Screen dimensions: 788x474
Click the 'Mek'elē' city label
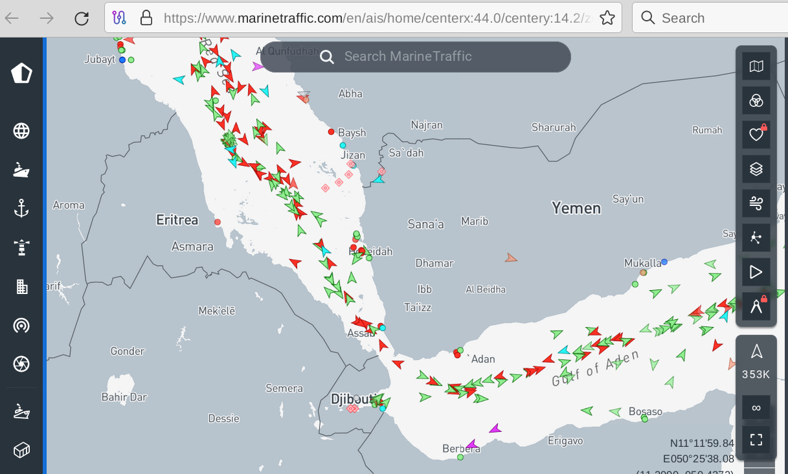coord(218,311)
